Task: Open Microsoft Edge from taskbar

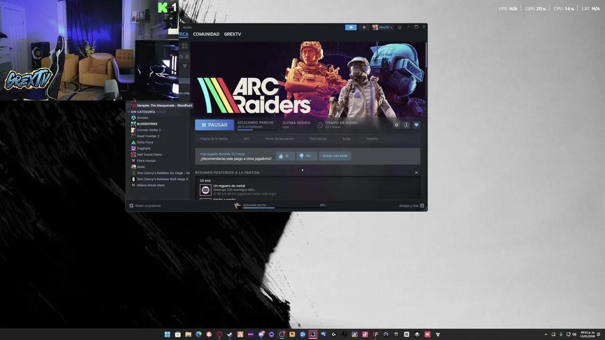Action: coord(199,334)
